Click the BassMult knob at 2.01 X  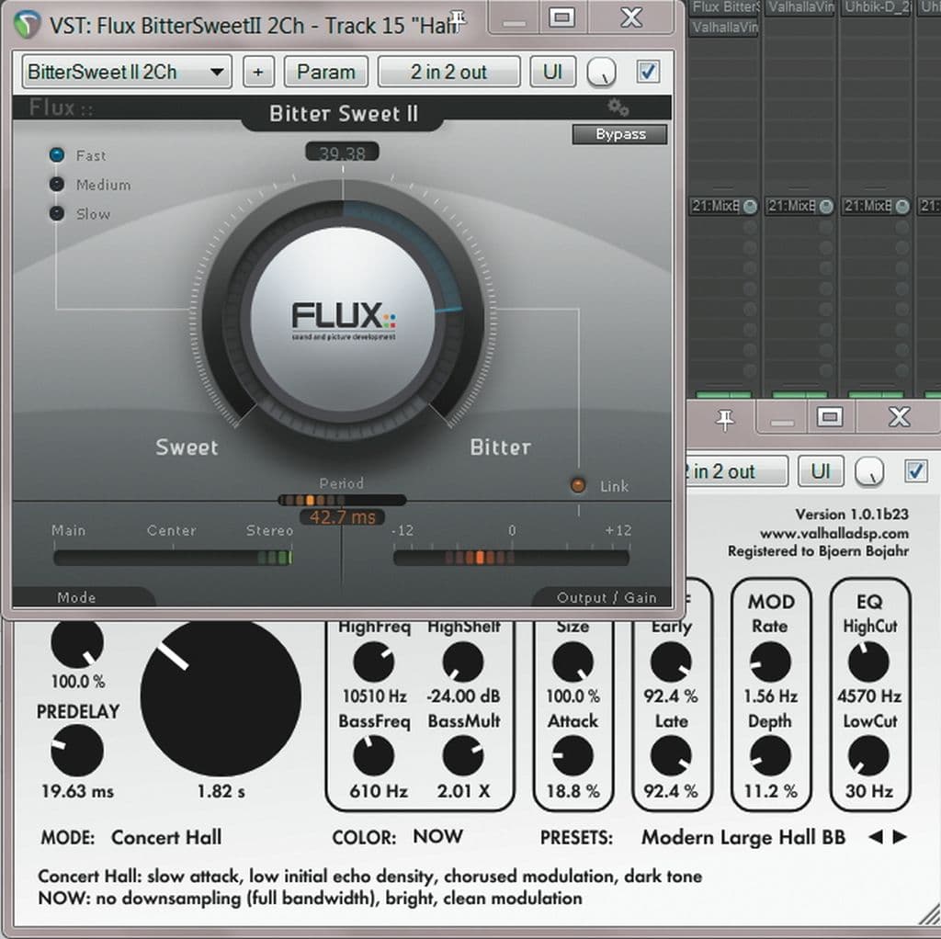(x=463, y=756)
